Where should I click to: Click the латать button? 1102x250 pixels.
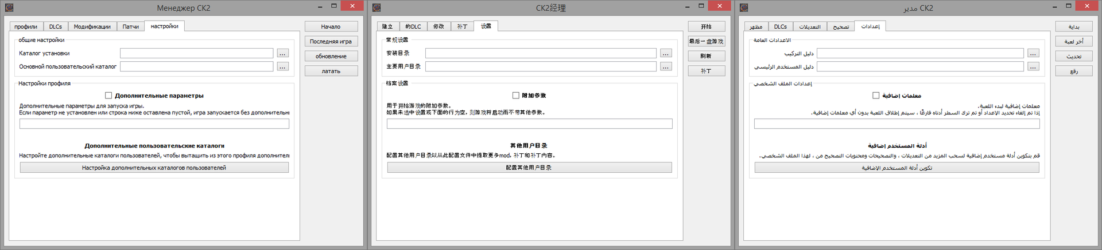331,71
